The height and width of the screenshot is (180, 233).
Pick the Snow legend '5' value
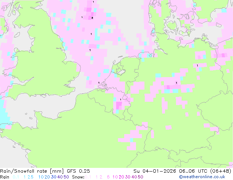[108, 177]
